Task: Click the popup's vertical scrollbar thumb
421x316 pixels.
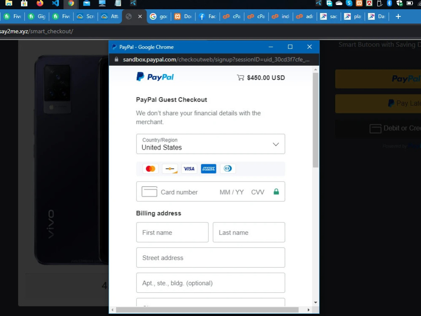Action: (x=315, y=120)
